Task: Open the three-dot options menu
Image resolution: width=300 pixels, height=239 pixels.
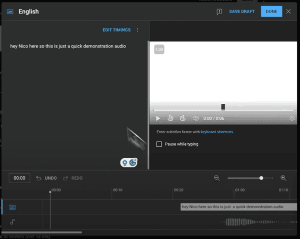Action: tap(137, 30)
